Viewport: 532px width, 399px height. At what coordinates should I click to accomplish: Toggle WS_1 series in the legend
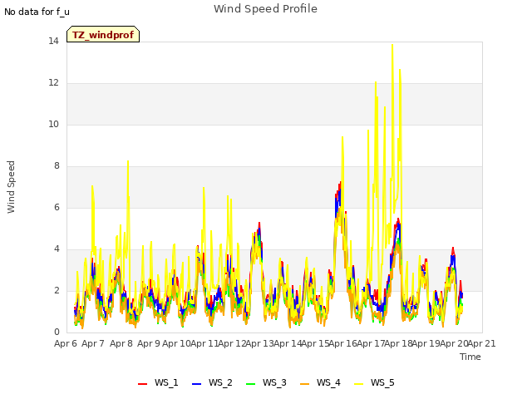pyautogui.click(x=158, y=382)
